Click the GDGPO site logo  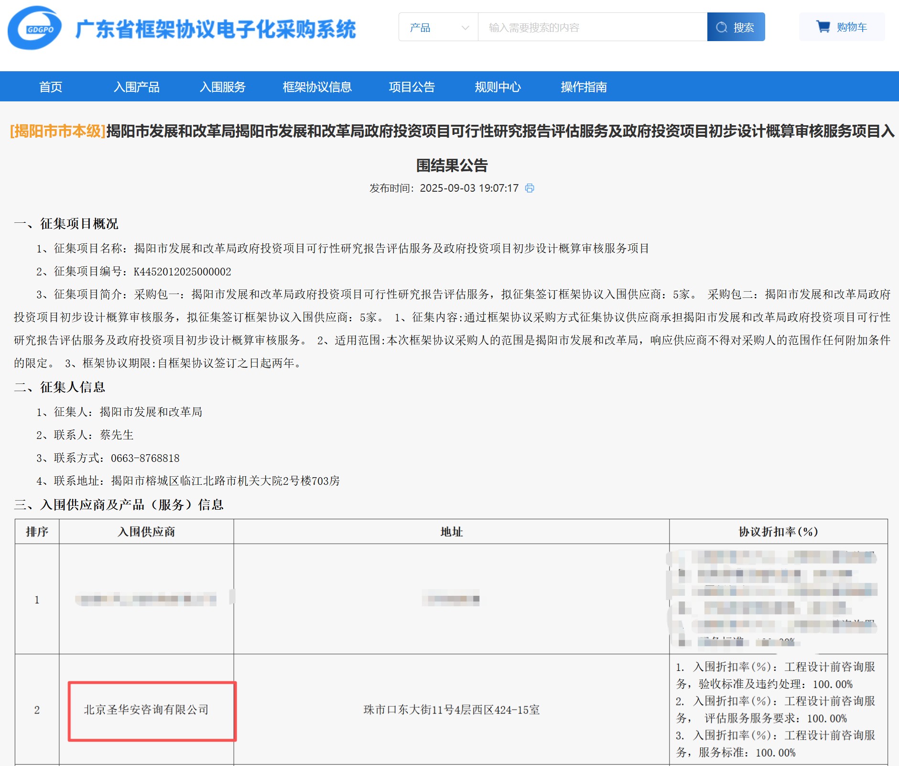click(x=34, y=28)
